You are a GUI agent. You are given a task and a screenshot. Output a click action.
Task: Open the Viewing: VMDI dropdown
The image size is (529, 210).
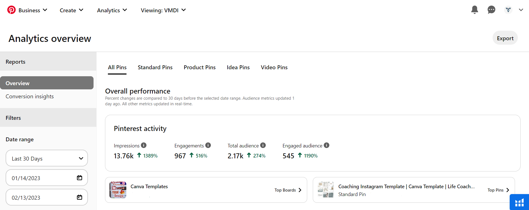[163, 10]
